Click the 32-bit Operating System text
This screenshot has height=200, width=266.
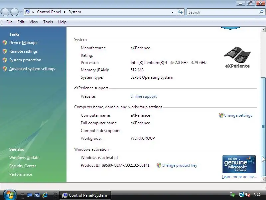click(152, 77)
